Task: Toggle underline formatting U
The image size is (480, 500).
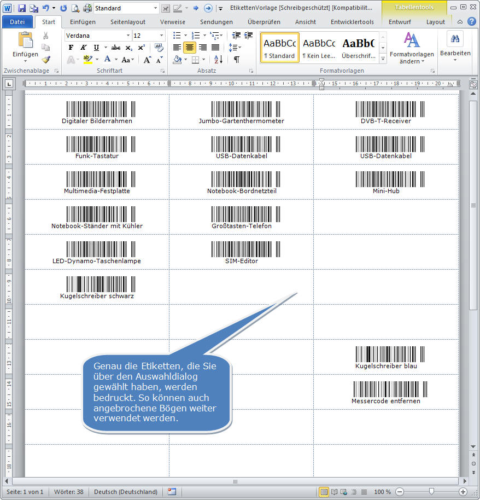Action: (x=96, y=48)
